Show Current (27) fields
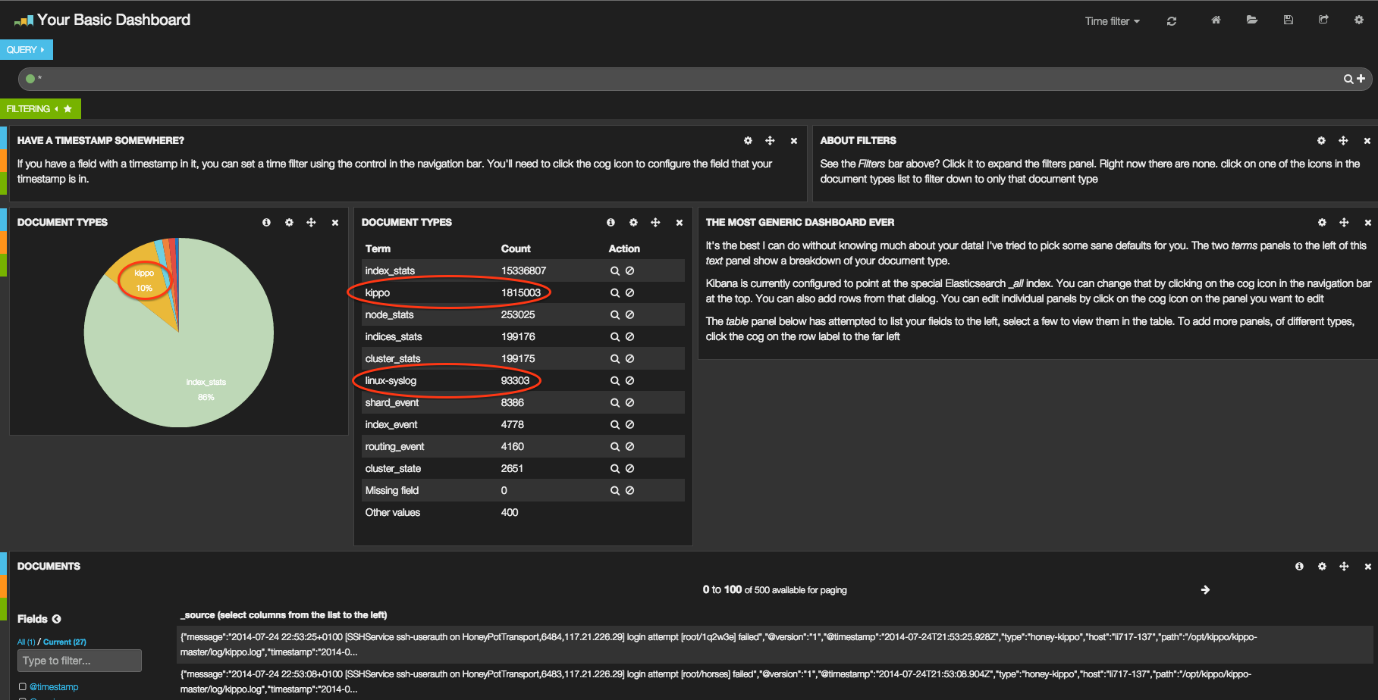 pyautogui.click(x=64, y=642)
